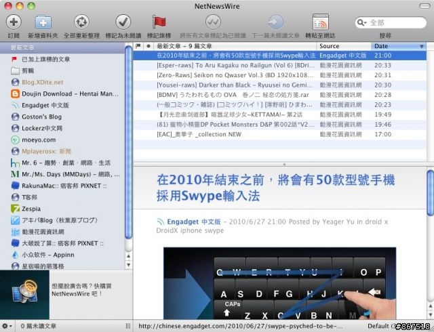Click the Mark All as Read double-check icon

(x=213, y=22)
